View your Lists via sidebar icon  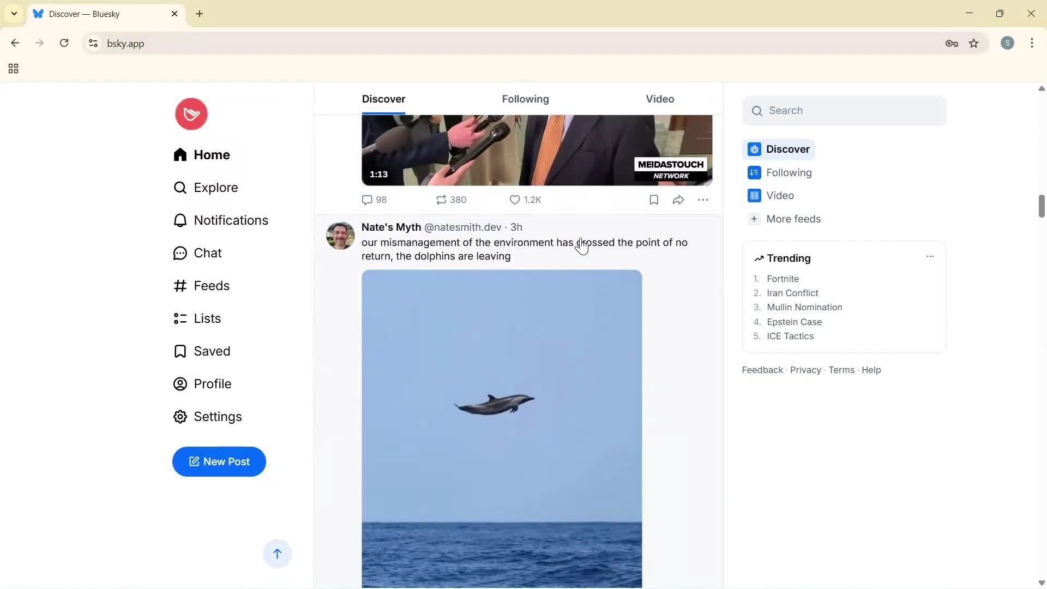pos(180,318)
